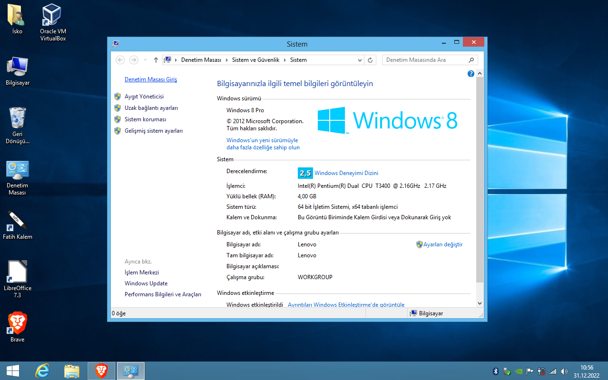Go back with the back arrow
Viewport: 608px width, 380px height.
(x=120, y=60)
